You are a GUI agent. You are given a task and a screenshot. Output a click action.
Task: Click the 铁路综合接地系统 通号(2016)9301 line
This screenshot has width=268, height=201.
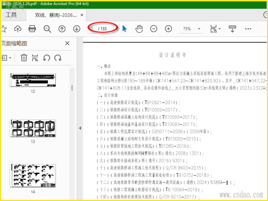coord(142,160)
